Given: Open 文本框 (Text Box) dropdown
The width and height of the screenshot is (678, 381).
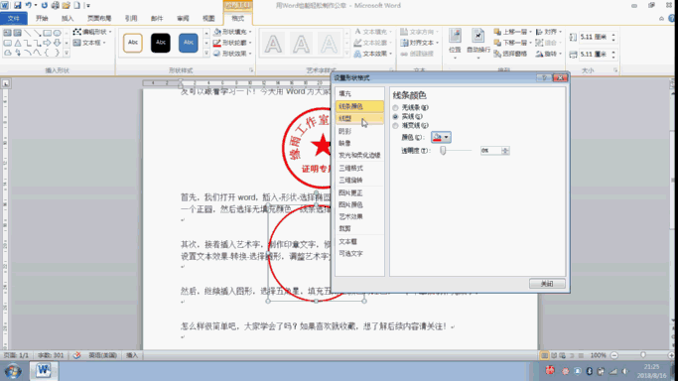Looking at the screenshot, I should 89,43.
